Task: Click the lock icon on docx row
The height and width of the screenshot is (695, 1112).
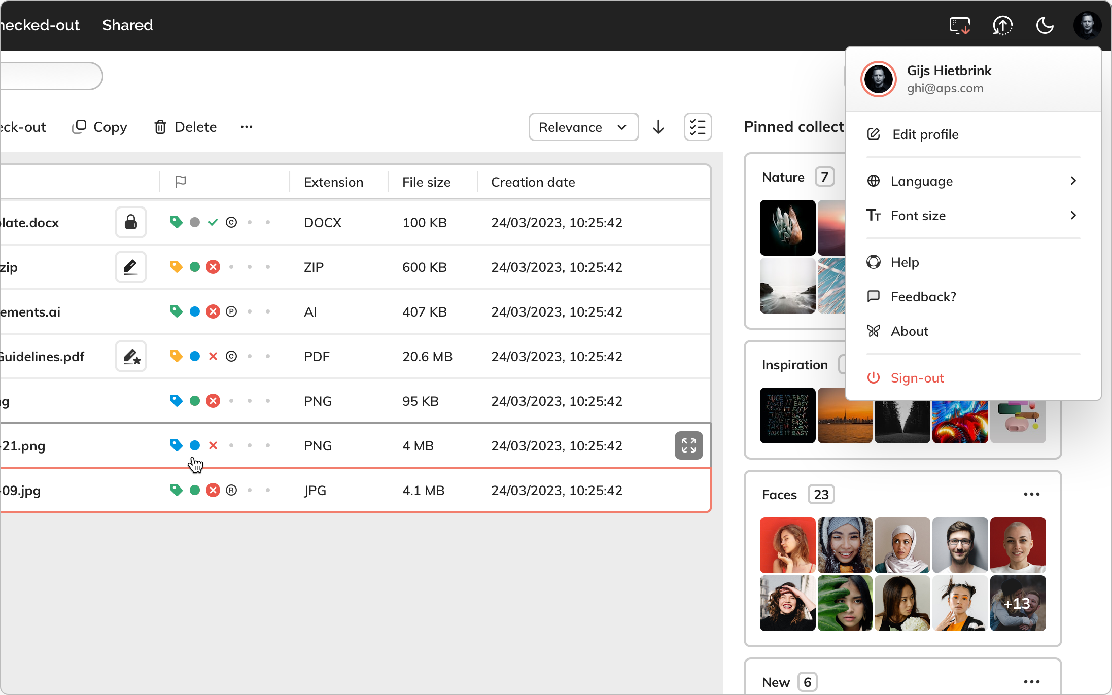Action: pos(131,222)
